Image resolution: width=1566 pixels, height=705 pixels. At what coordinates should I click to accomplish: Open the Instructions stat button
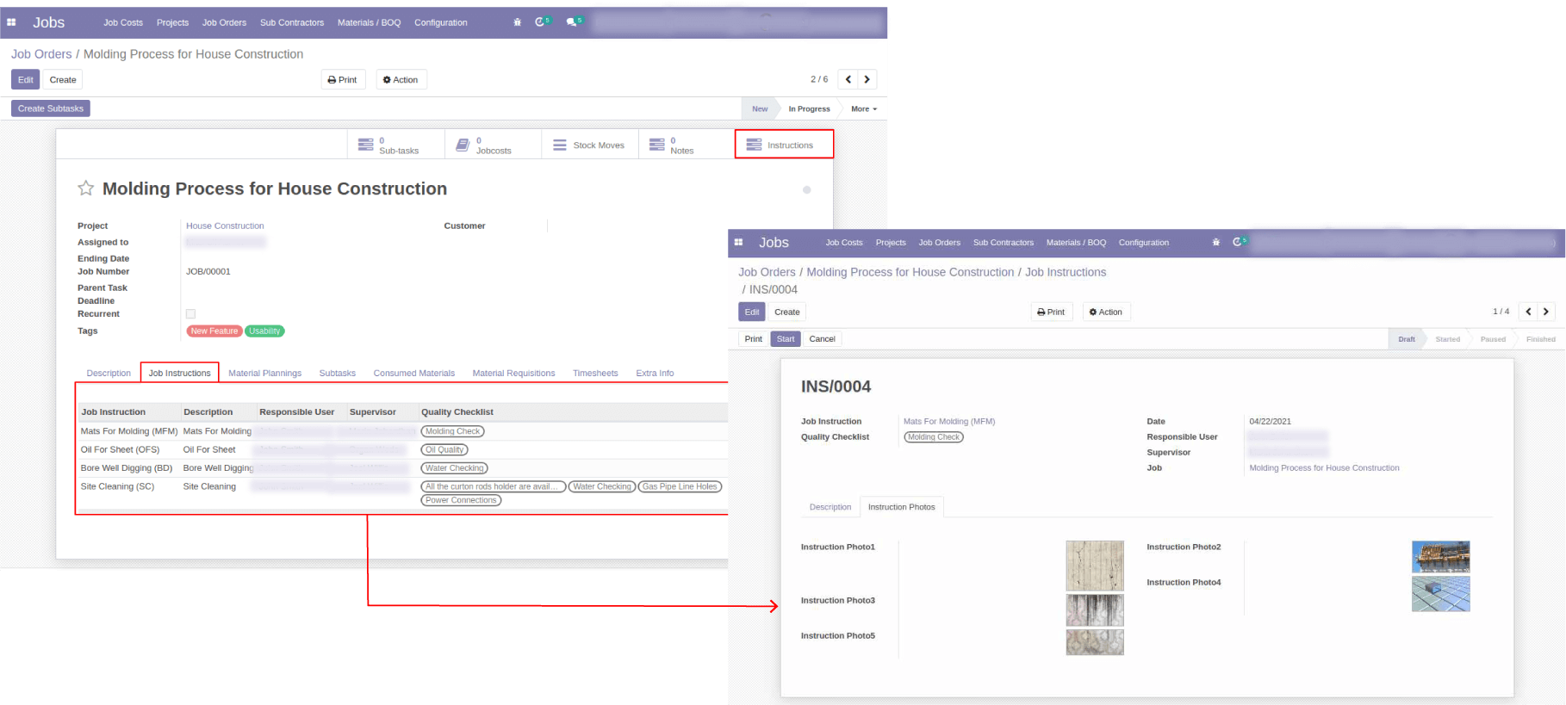(783, 145)
